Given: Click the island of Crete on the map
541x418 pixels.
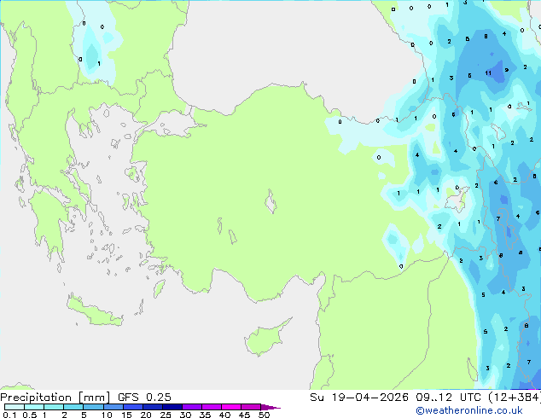Looking at the screenshot, I should [94, 311].
